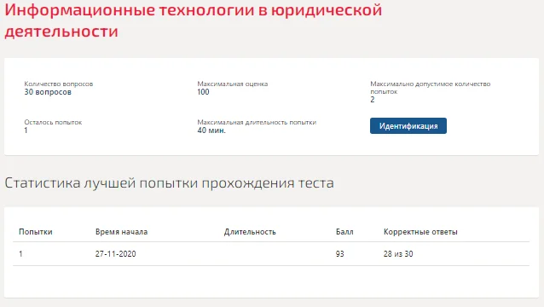Click the Длительность column header
The image size is (544, 307).
coord(250,232)
